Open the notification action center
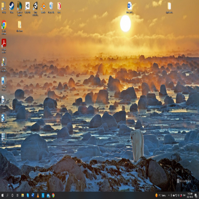 [196, 195]
